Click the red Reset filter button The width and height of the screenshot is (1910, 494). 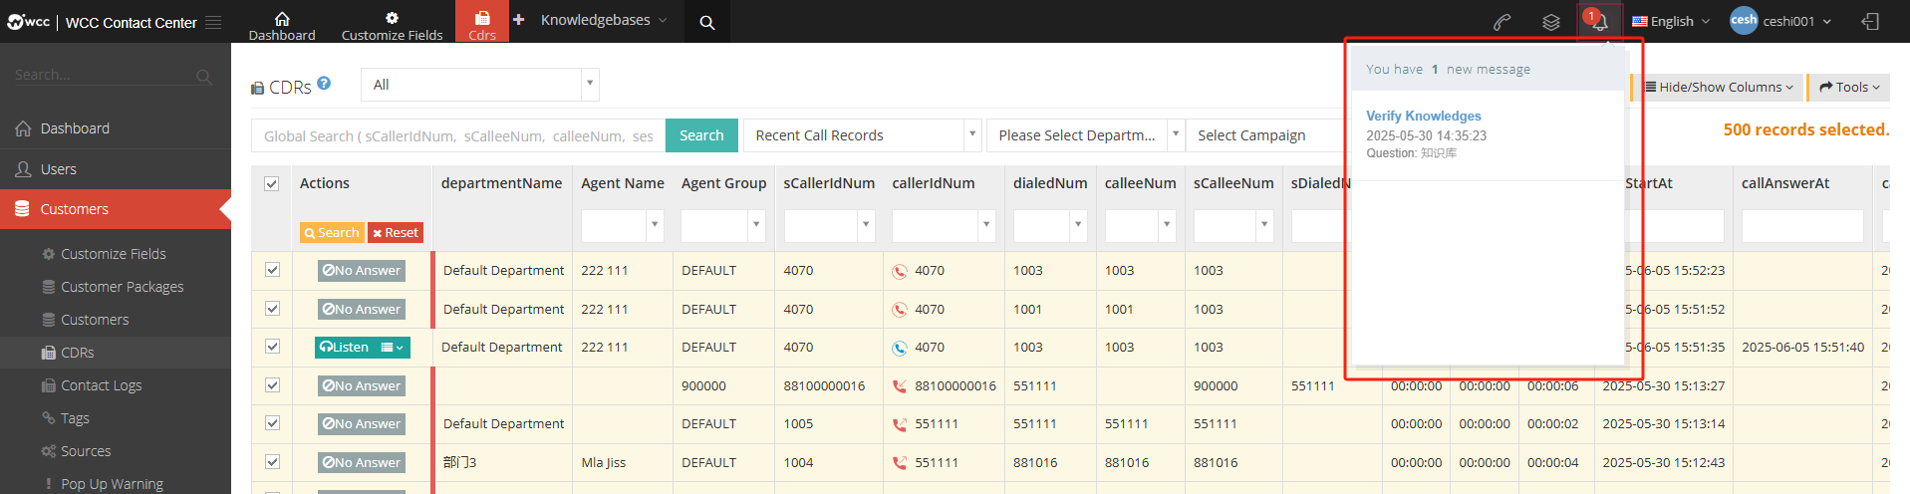point(396,232)
